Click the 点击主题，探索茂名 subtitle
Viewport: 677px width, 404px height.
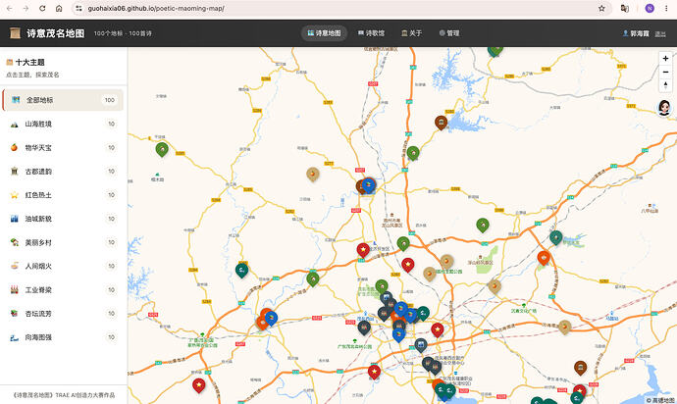(x=32, y=75)
